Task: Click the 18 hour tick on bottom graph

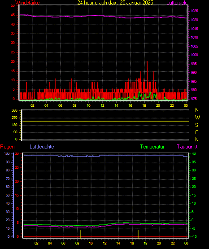Action: click(x=145, y=243)
